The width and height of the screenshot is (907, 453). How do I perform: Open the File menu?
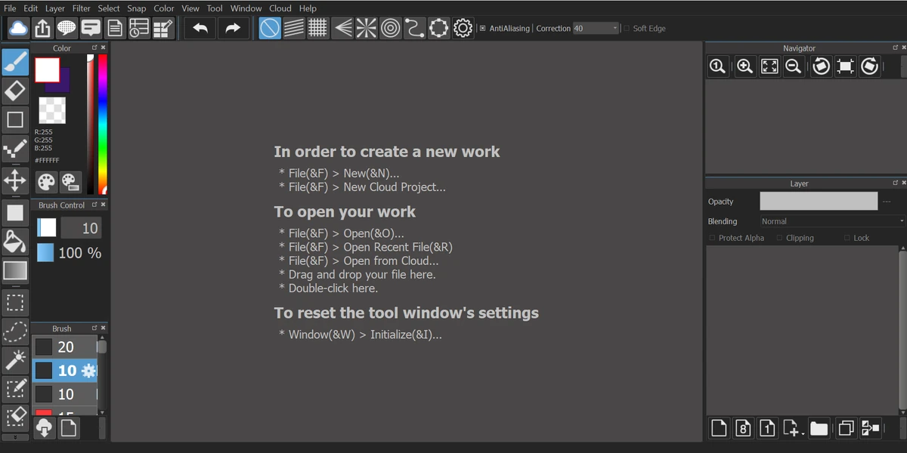(10, 8)
